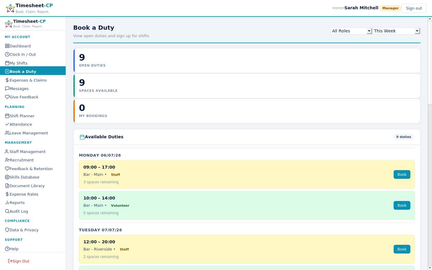Click the Data & Privacy shield icon
The width and height of the screenshot is (432, 270).
tap(7, 230)
